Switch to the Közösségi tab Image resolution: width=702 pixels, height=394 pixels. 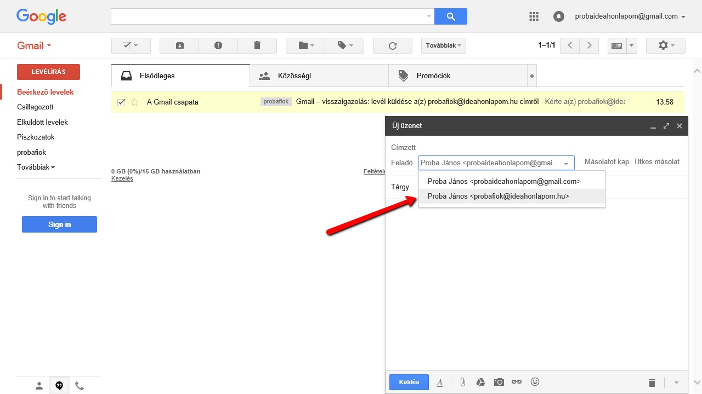[319, 76]
